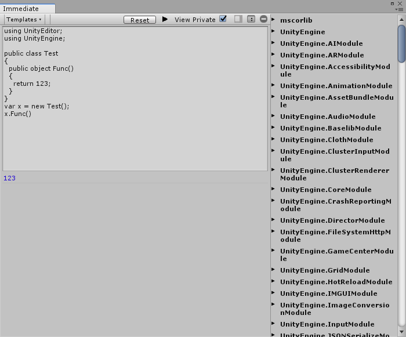This screenshot has height=337, width=406.
Task: Expand the UnityEngine assembly node
Action: pyautogui.click(x=273, y=31)
